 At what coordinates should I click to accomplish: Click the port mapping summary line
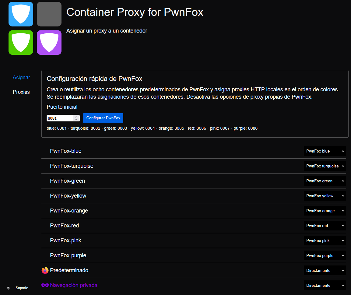[152, 128]
